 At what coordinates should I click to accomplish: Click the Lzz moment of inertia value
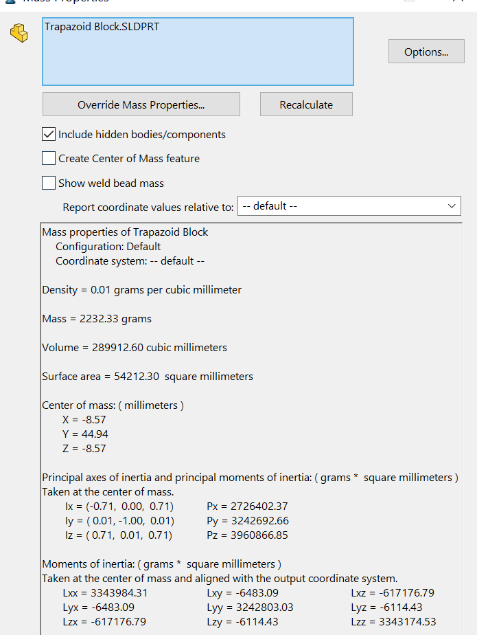point(393,622)
